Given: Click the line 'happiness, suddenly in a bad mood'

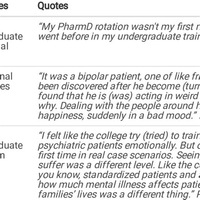Looking at the screenshot, I should 119,116.
